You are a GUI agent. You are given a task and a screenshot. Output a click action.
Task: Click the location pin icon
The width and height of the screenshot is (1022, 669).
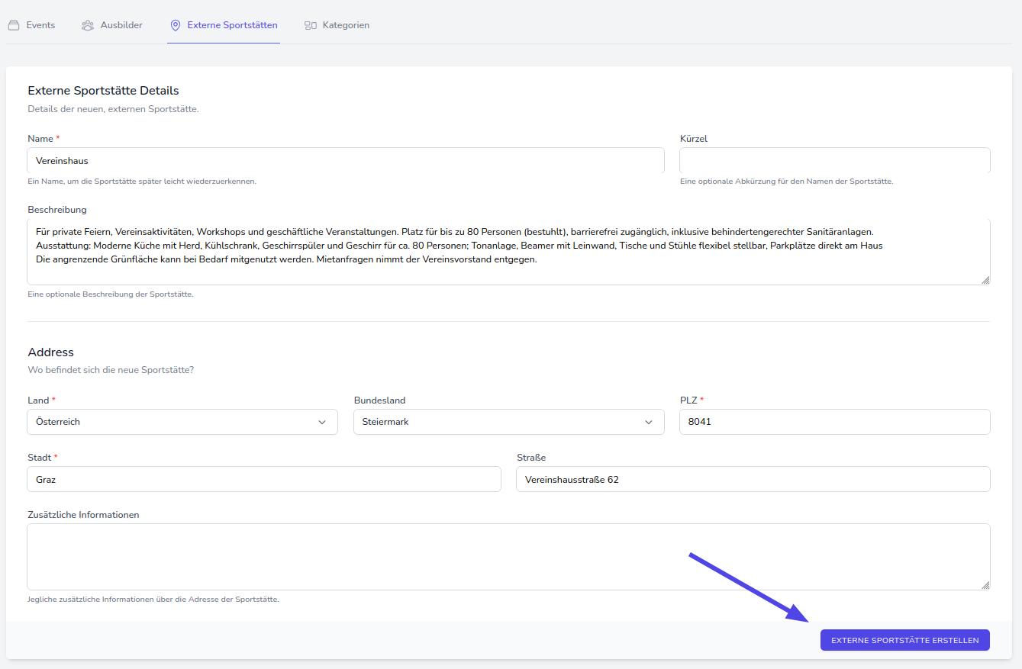pyautogui.click(x=176, y=25)
